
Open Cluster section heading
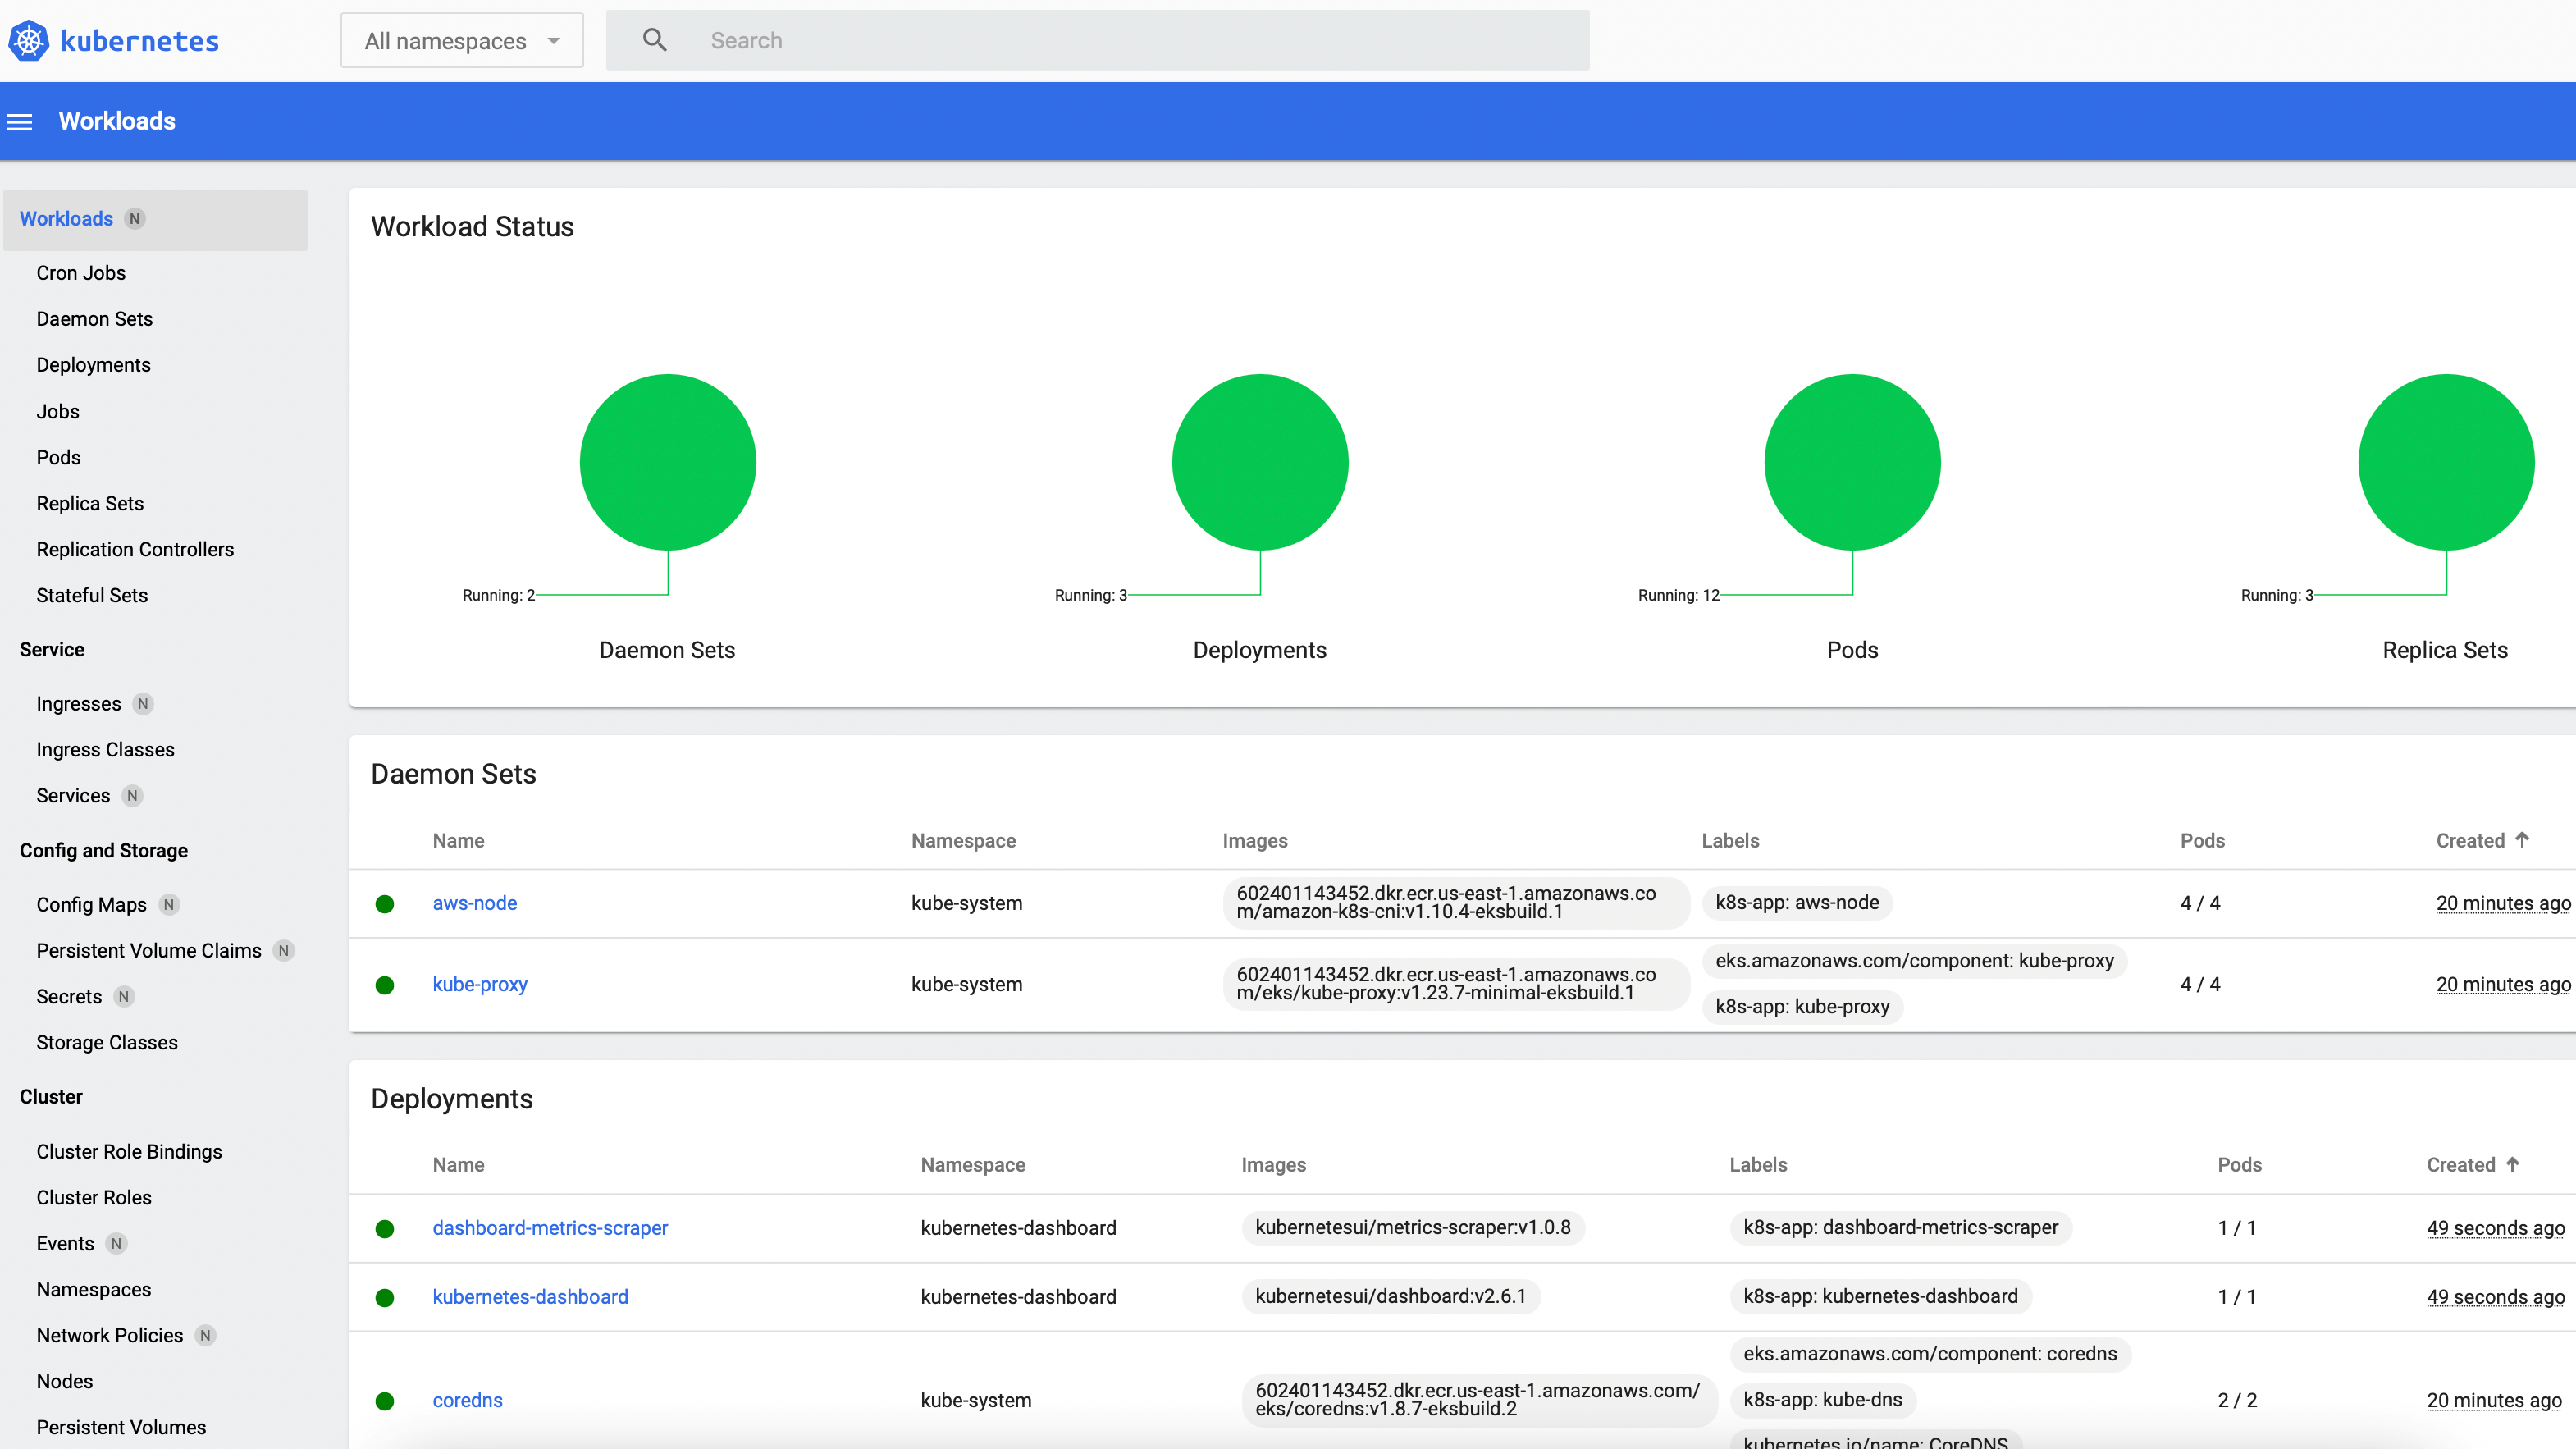(51, 1097)
